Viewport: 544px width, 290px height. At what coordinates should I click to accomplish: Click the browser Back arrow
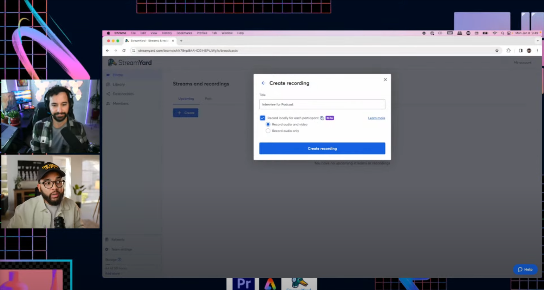pyautogui.click(x=108, y=51)
